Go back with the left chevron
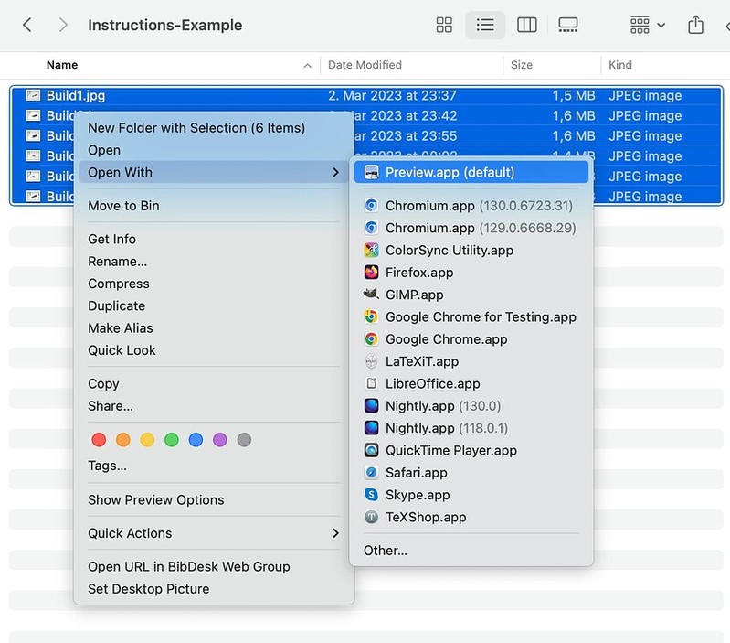This screenshot has width=730, height=643. (x=27, y=25)
